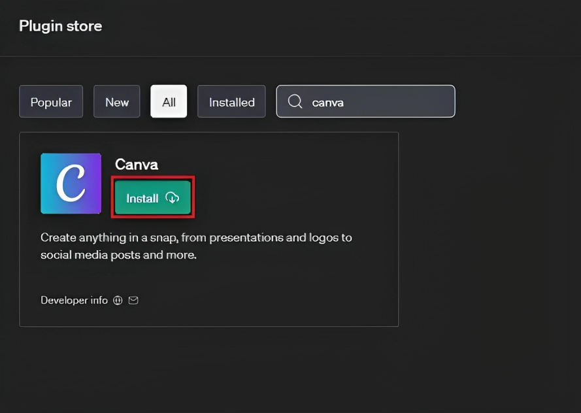Open the New plugins tab
The height and width of the screenshot is (413, 581).
coord(117,102)
